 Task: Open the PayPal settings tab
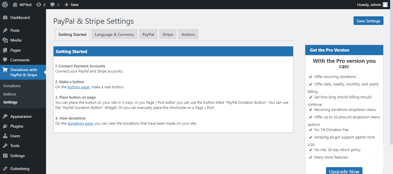[148, 34]
